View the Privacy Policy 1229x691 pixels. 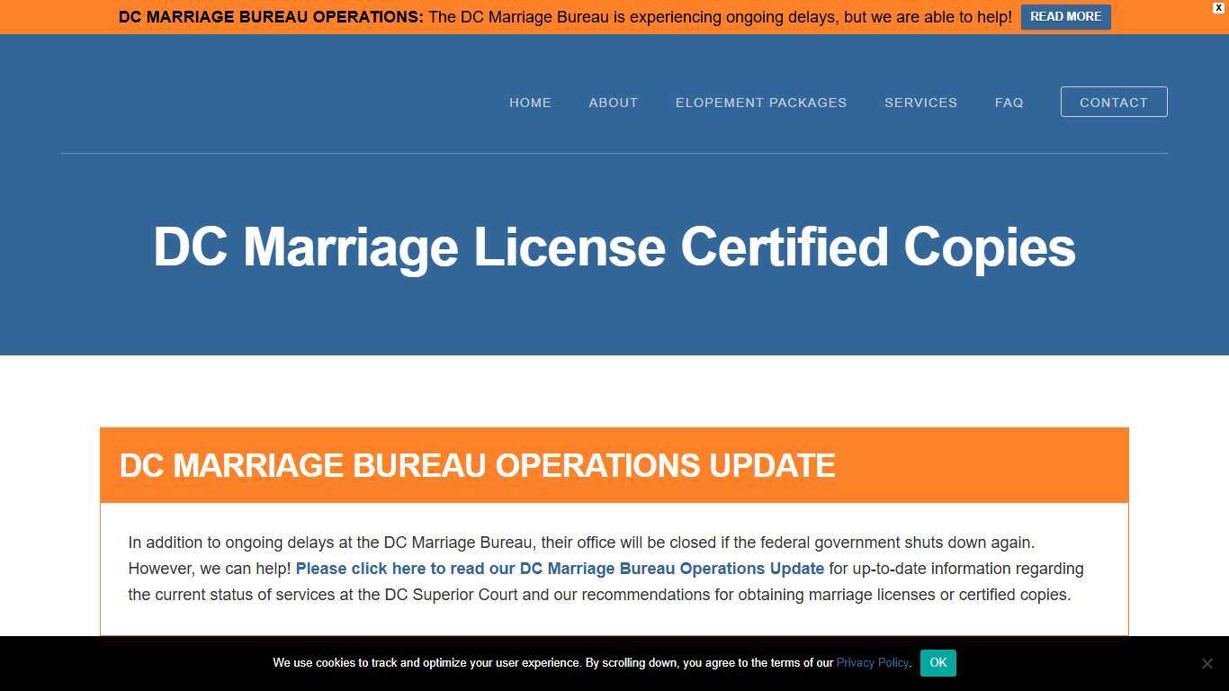click(x=872, y=663)
